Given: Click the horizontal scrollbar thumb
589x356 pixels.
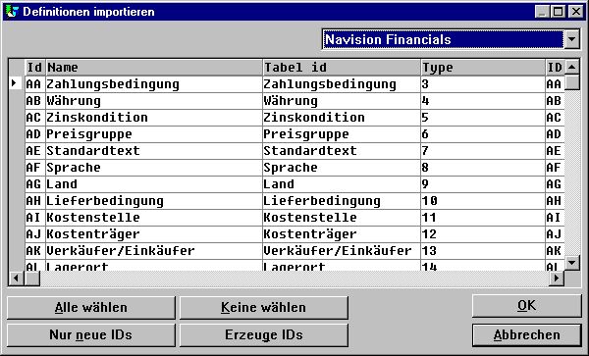Looking at the screenshot, I should 32,279.
